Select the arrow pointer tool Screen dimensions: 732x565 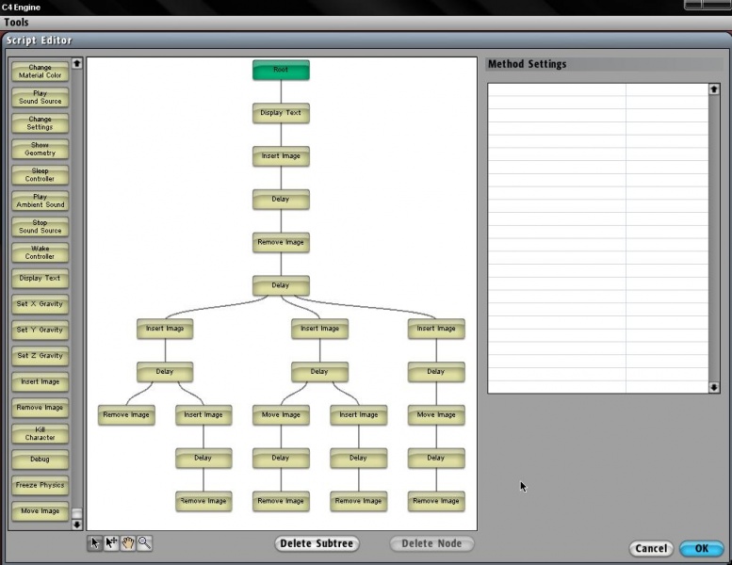point(95,543)
